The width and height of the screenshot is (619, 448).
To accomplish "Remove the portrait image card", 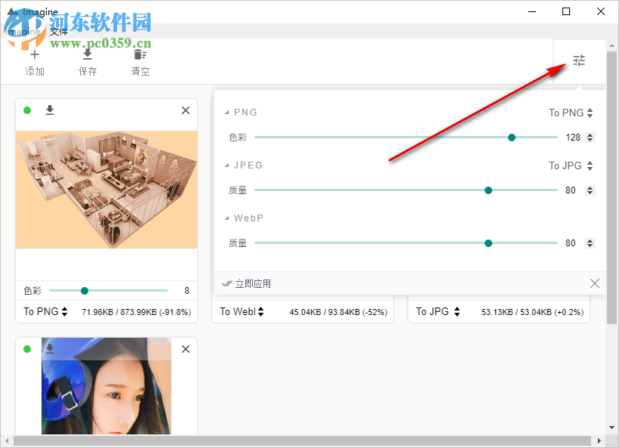I will coord(186,349).
